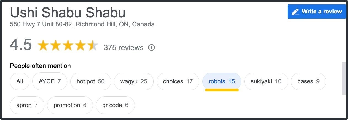
Task: Click the Write a review button
Action: coord(316,12)
